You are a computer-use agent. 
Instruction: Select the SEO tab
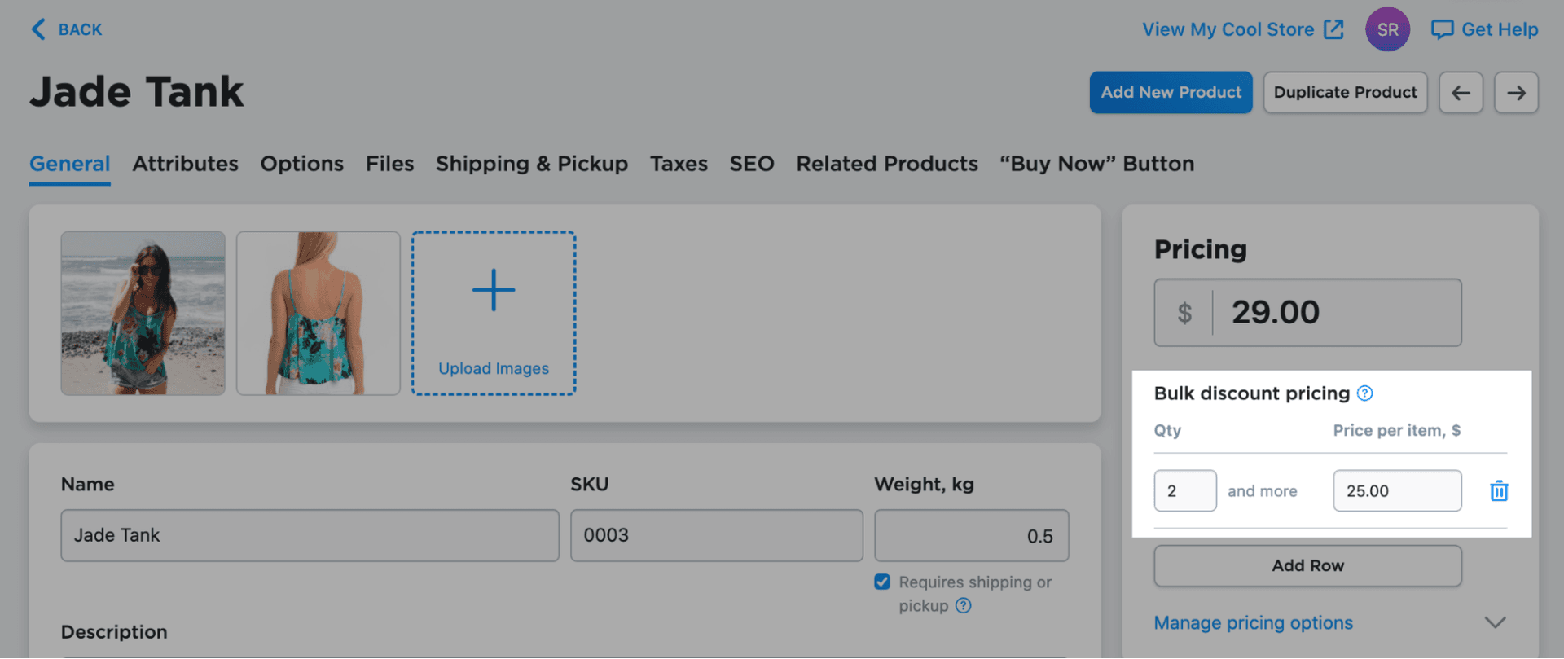coord(751,164)
